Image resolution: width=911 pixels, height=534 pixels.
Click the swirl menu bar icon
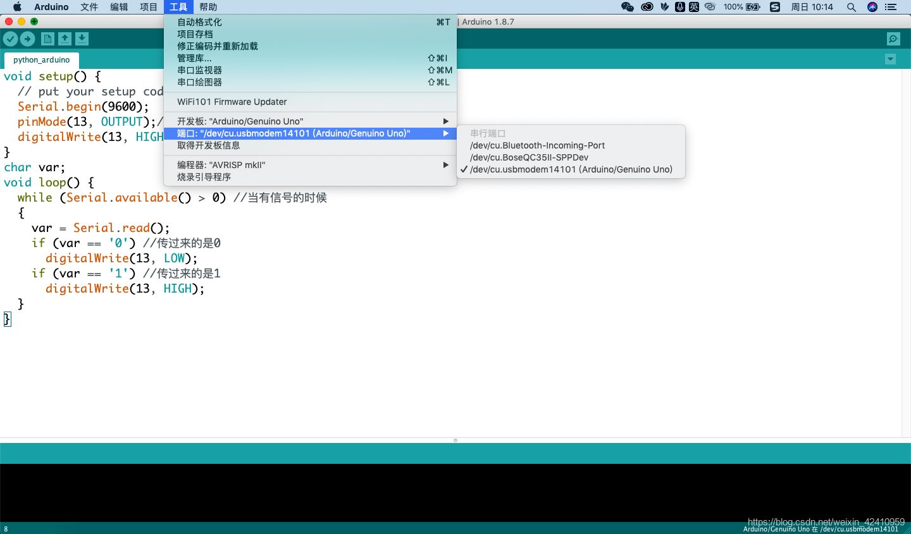[x=710, y=7]
